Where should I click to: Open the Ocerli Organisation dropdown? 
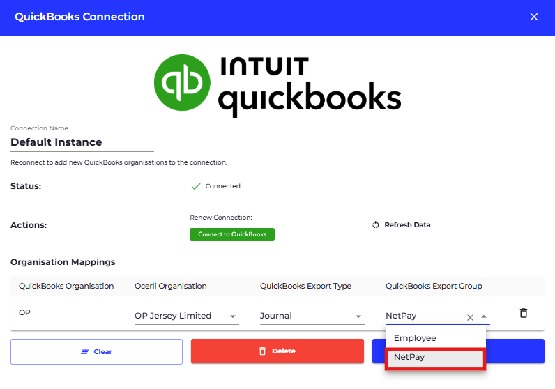click(187, 316)
